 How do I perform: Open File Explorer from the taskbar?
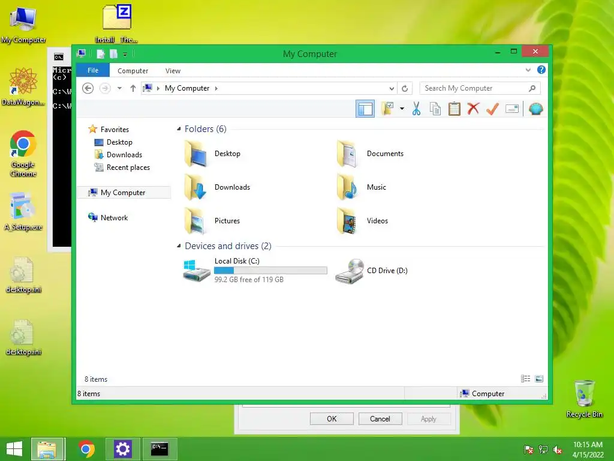point(47,448)
